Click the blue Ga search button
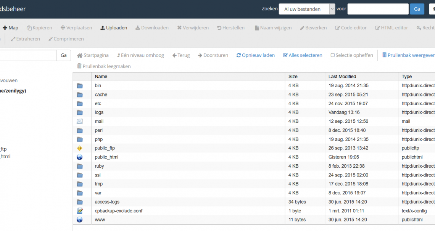Viewport: 435px width, 231px height. [x=417, y=9]
